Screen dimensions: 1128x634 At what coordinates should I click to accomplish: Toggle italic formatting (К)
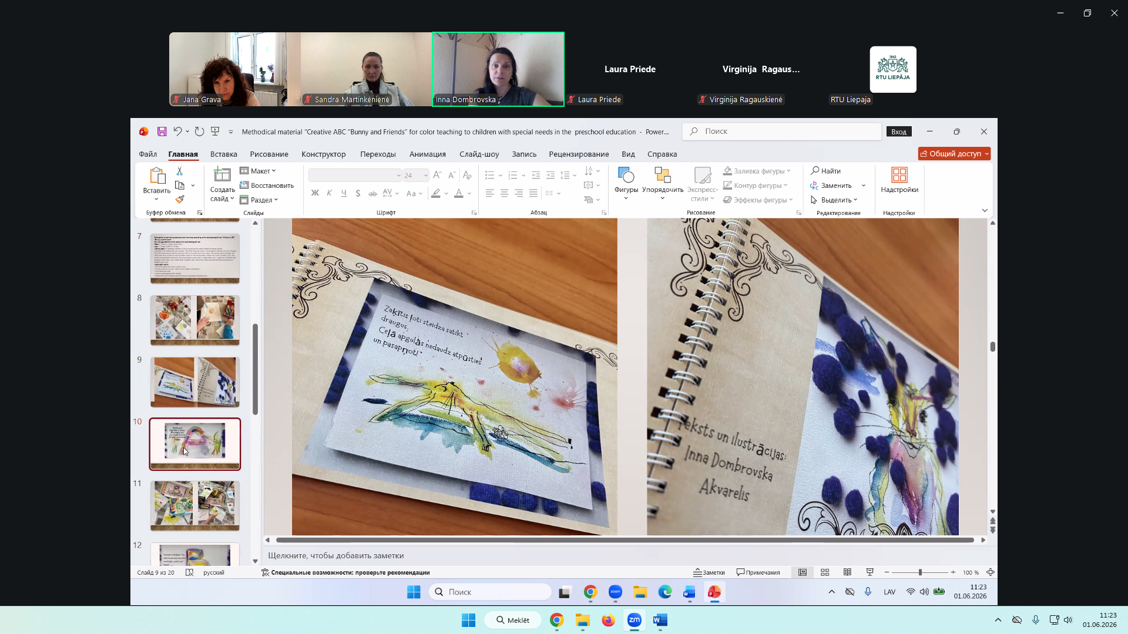[330, 193]
